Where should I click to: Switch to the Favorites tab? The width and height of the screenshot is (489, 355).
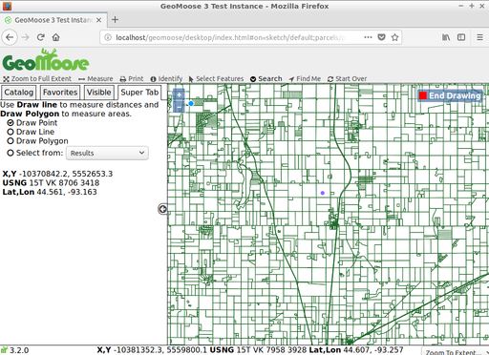60,93
